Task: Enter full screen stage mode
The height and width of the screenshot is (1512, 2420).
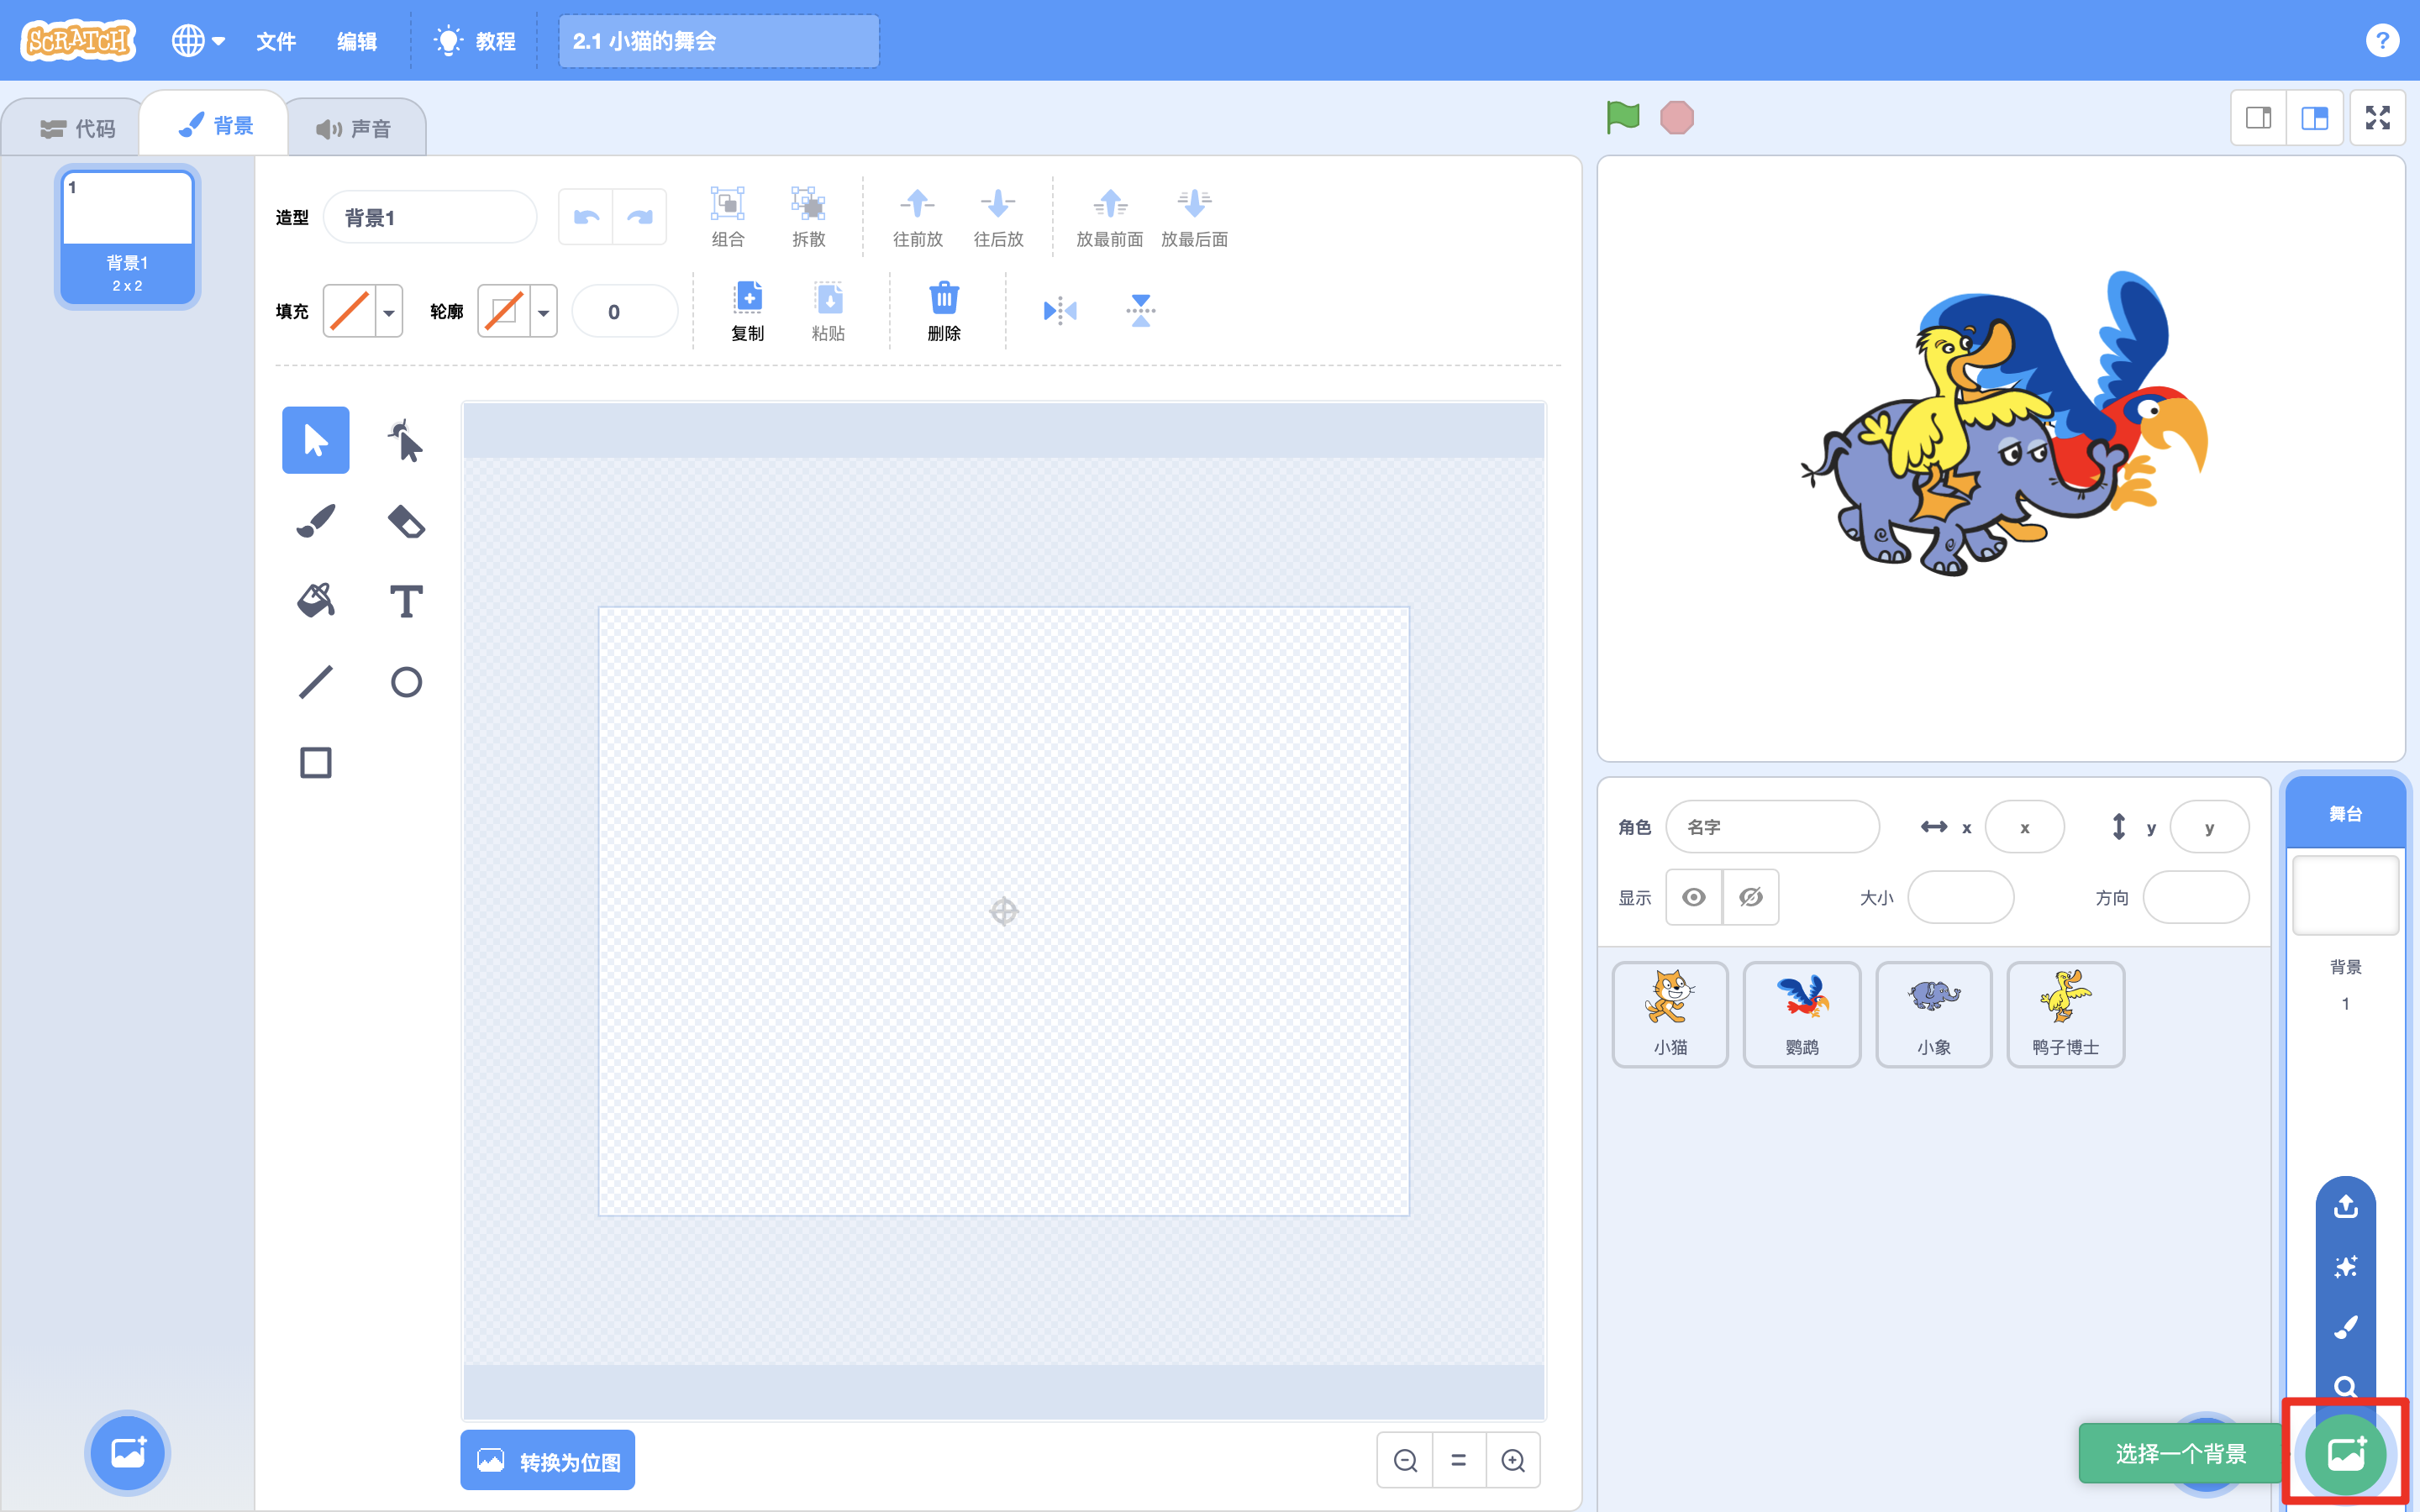Action: click(x=2378, y=118)
